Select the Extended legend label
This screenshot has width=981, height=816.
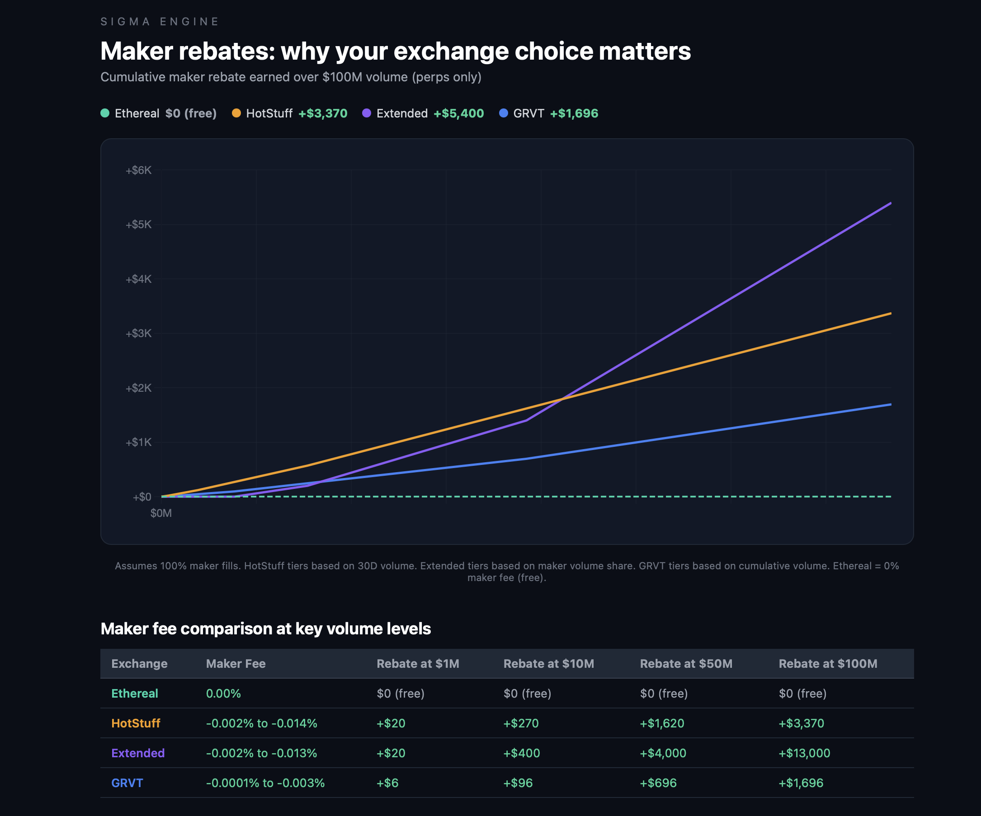tap(402, 113)
